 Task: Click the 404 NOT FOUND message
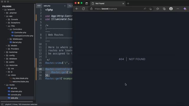[x=132, y=59]
